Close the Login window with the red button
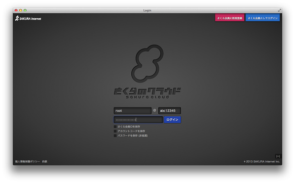 click(x=16, y=10)
